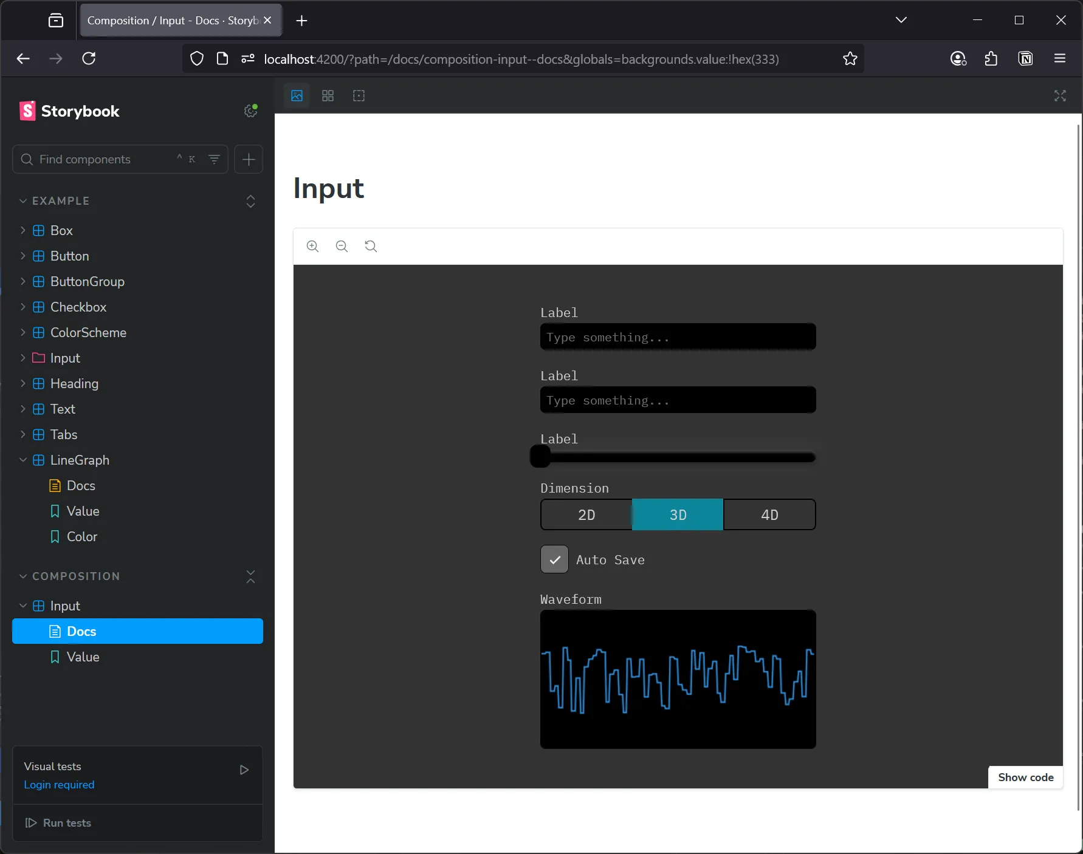Viewport: 1083px width, 854px height.
Task: Click the Show code button
Action: [1025, 777]
